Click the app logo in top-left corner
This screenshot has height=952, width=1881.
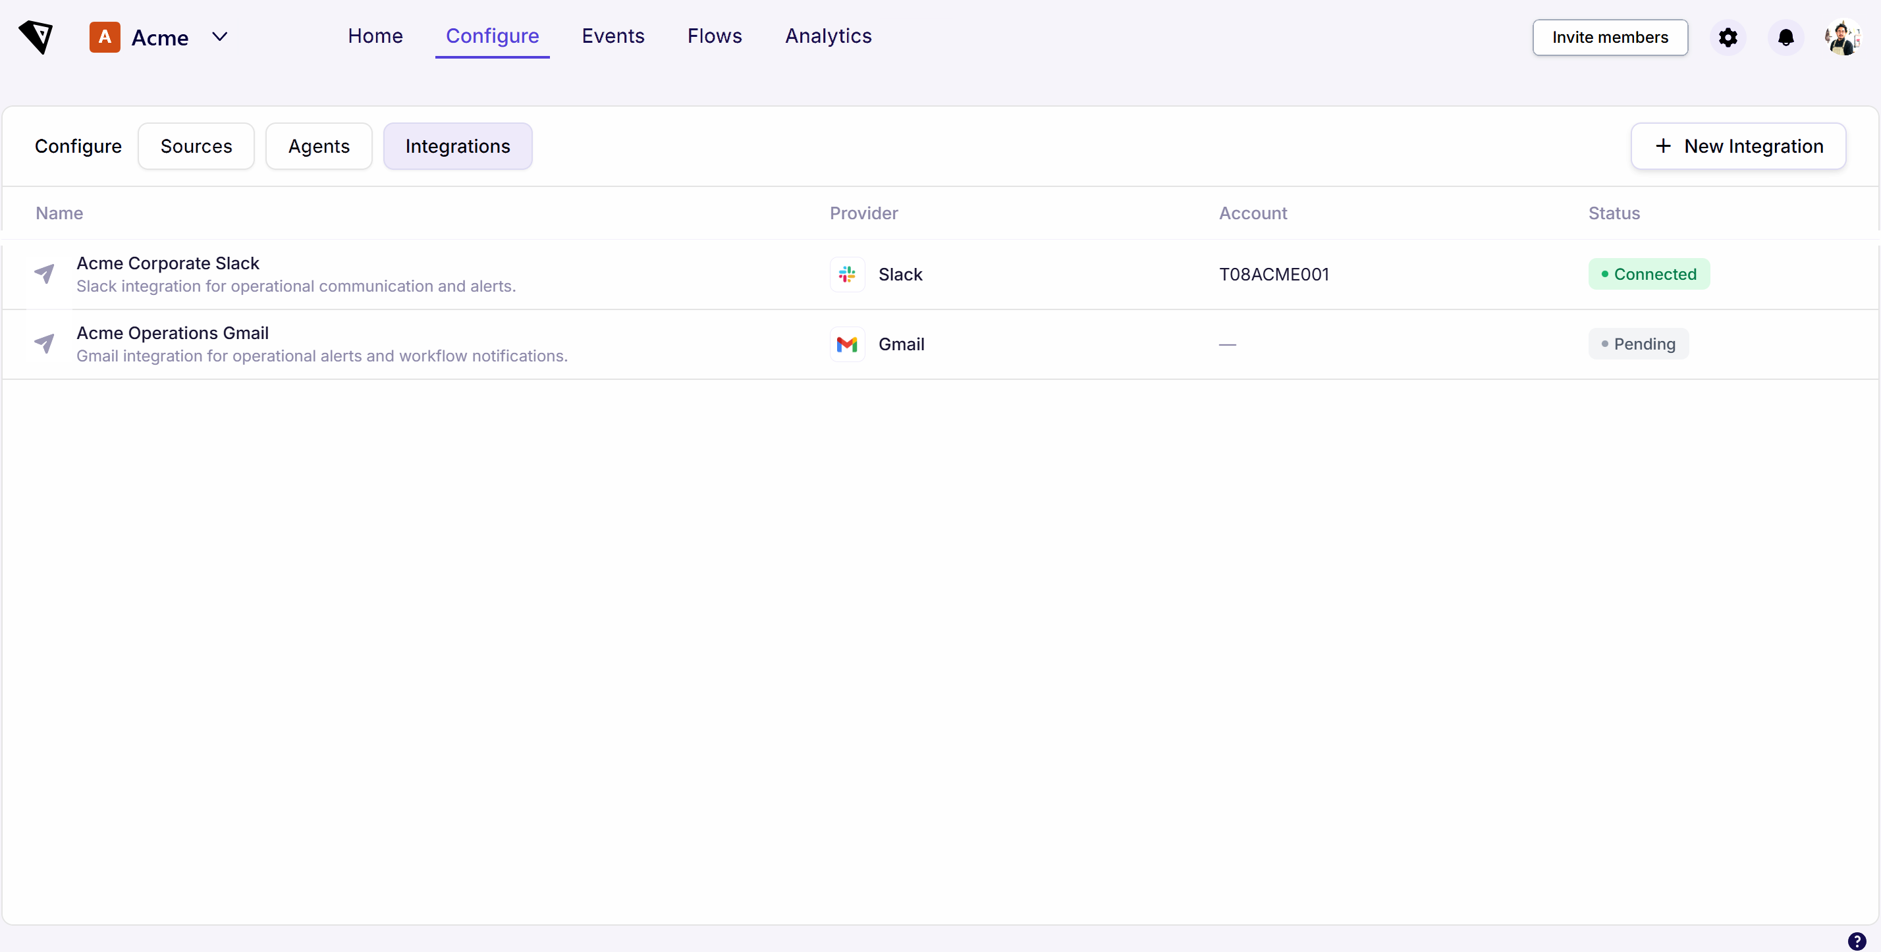pos(36,36)
